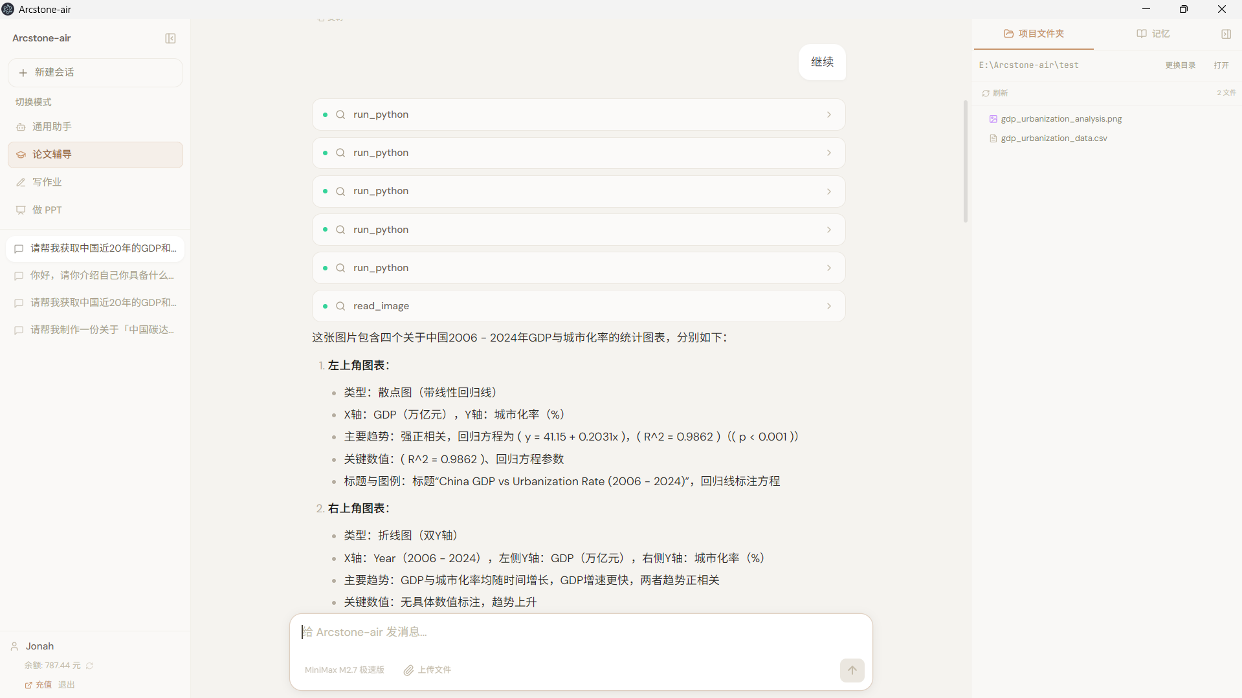
Task: Click the send message arrow icon
Action: coord(852,670)
